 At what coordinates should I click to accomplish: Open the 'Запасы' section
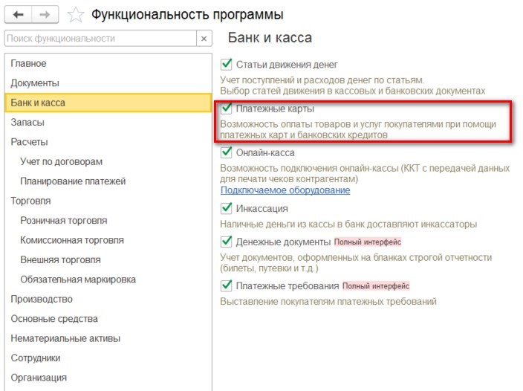pyautogui.click(x=108, y=123)
